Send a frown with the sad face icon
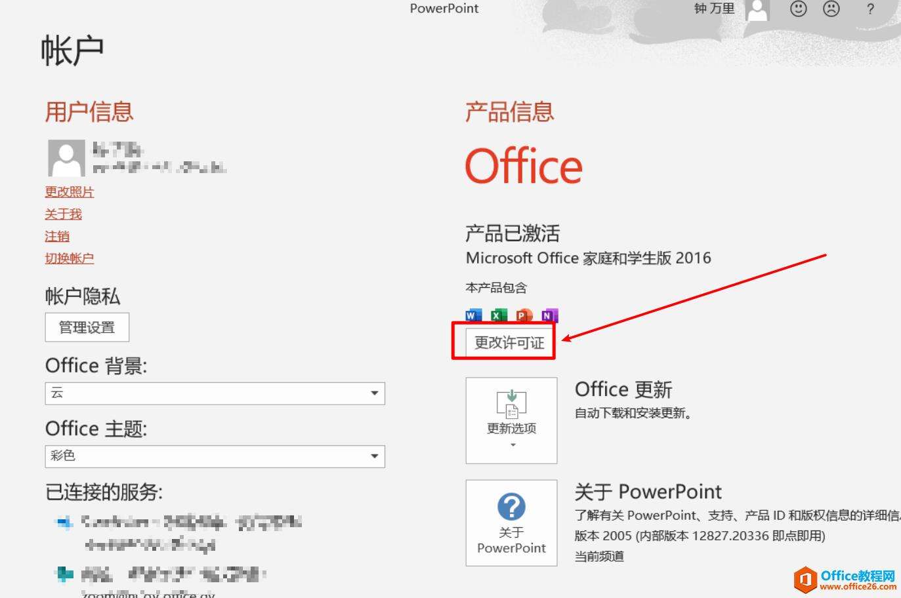The image size is (901, 598). tap(831, 9)
